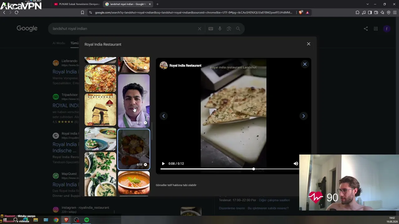Open the tab search dropdown arrow

coord(368,4)
